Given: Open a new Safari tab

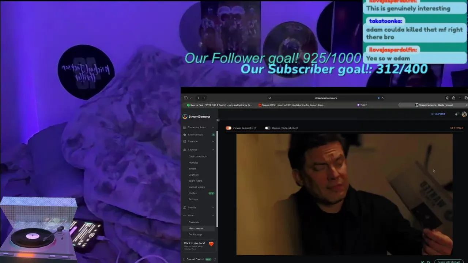Looking at the screenshot, I should point(460,98).
